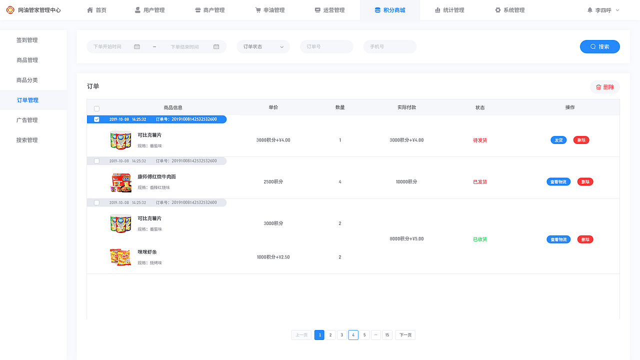Click the trash icon in 删除 button
This screenshot has height=360, width=640.
[x=598, y=87]
